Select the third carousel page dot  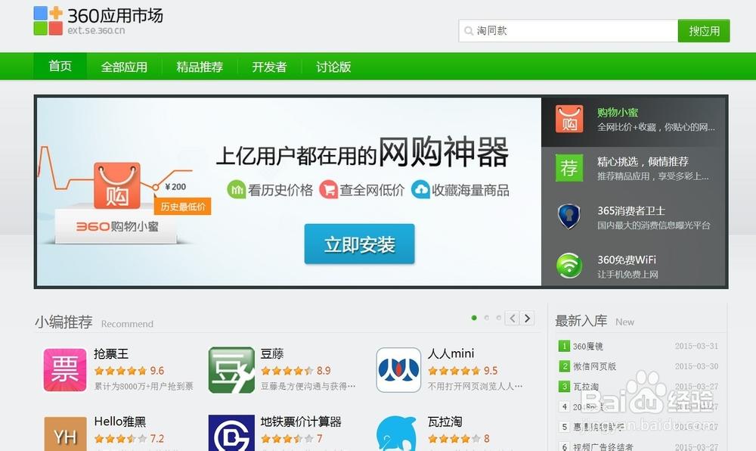tap(498, 318)
